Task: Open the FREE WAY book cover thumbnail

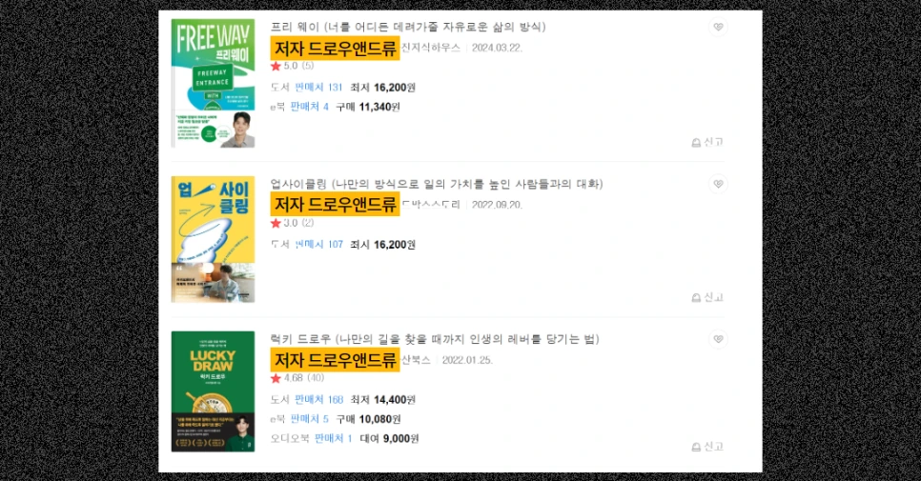Action: point(214,83)
